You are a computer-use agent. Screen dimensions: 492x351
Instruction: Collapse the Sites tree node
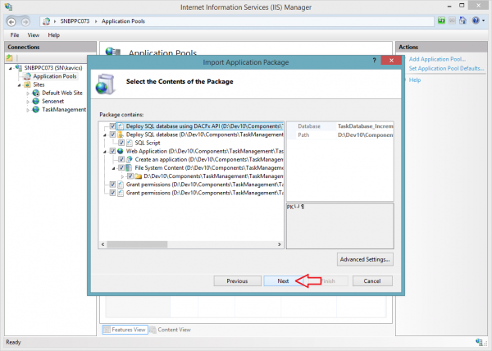pyautogui.click(x=19, y=85)
